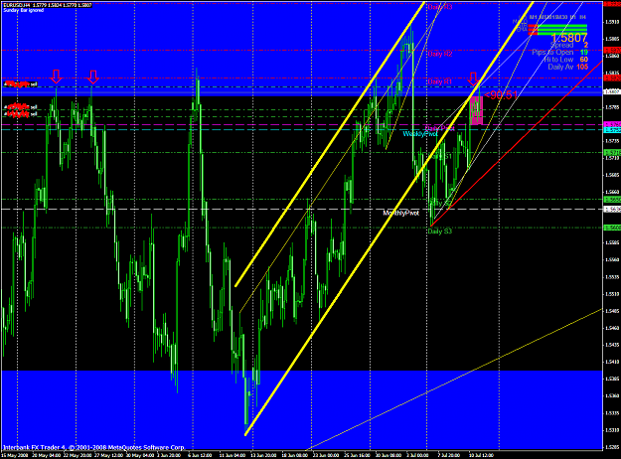Click the 15 May 2008 date label
621x459 pixels.
click(x=15, y=455)
